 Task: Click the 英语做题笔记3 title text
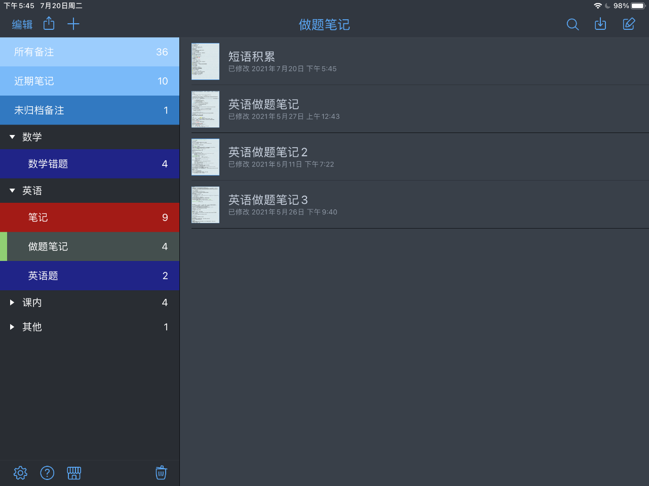pos(268,200)
